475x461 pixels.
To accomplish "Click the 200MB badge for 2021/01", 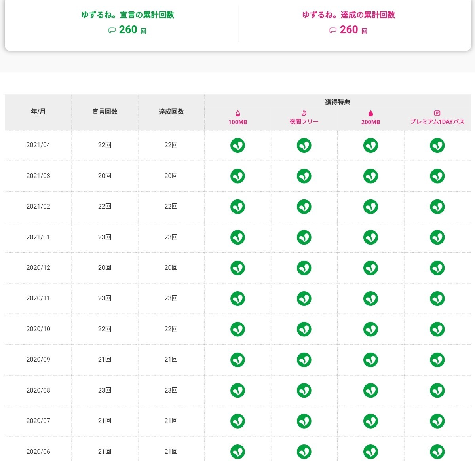I will click(x=370, y=237).
